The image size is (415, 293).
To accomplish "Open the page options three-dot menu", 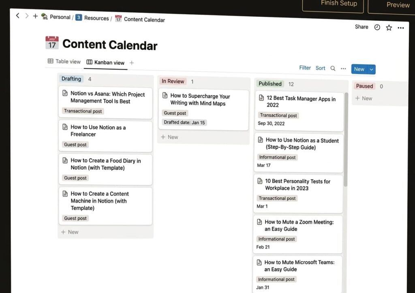I will pyautogui.click(x=401, y=28).
